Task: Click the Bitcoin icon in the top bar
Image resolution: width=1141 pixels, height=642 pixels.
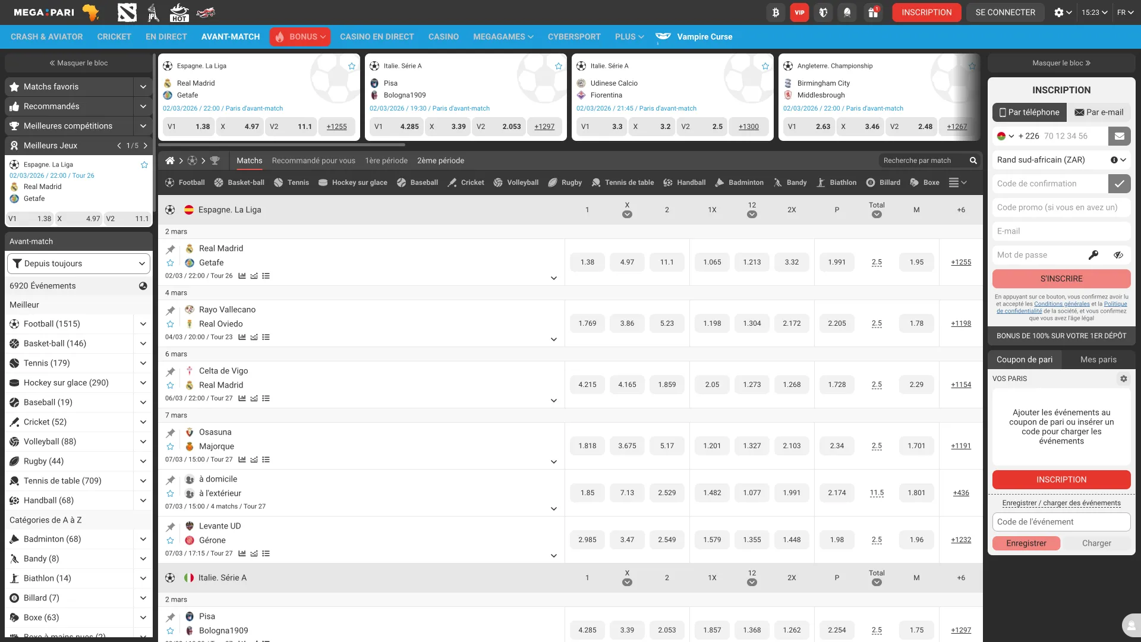Action: click(x=776, y=12)
